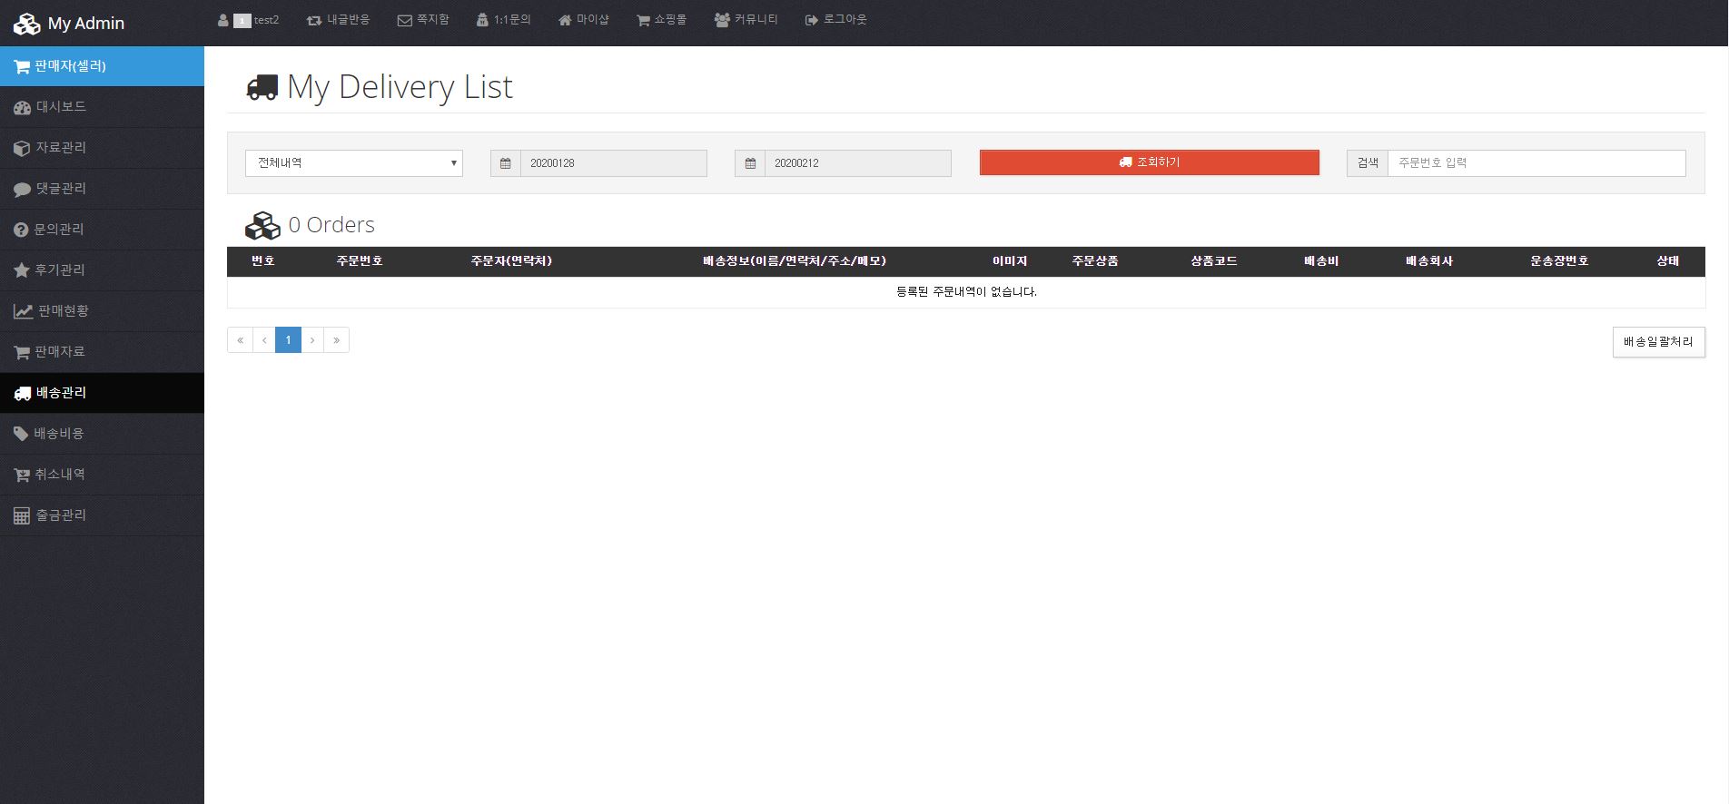Screen dimensions: 1729x804
Task: Click the line chart icon for 판매현황
Action: click(23, 311)
